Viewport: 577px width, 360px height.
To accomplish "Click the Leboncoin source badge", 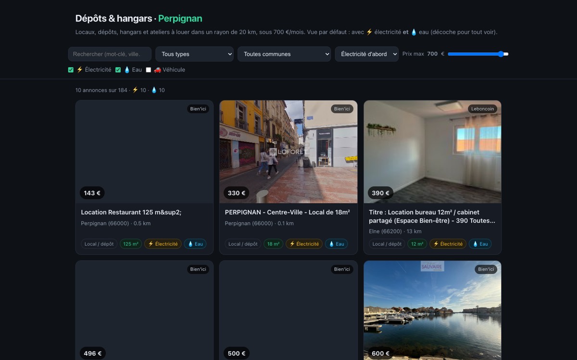I will coord(482,109).
